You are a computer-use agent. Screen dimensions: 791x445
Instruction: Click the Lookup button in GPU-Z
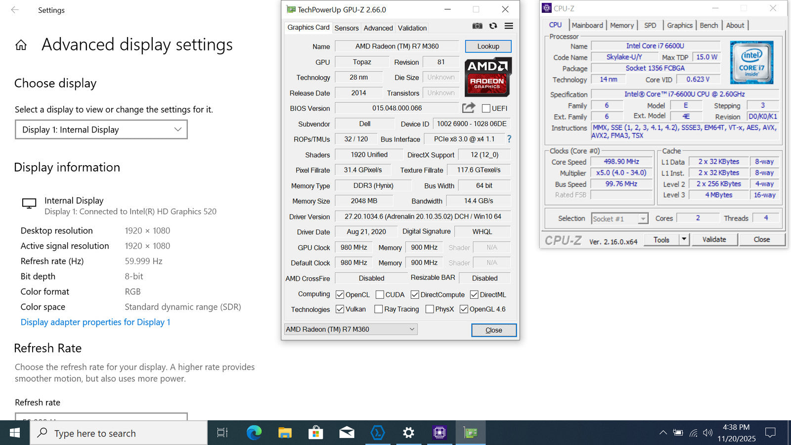(x=488, y=46)
